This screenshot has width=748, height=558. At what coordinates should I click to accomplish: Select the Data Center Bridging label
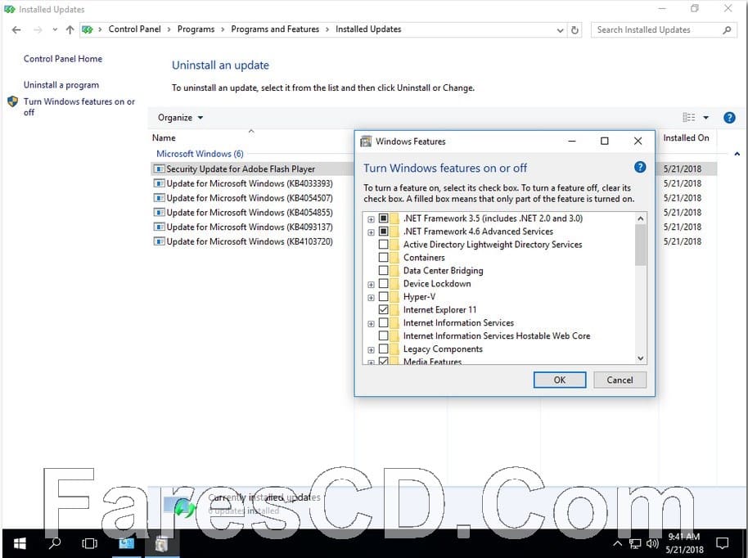[444, 271]
